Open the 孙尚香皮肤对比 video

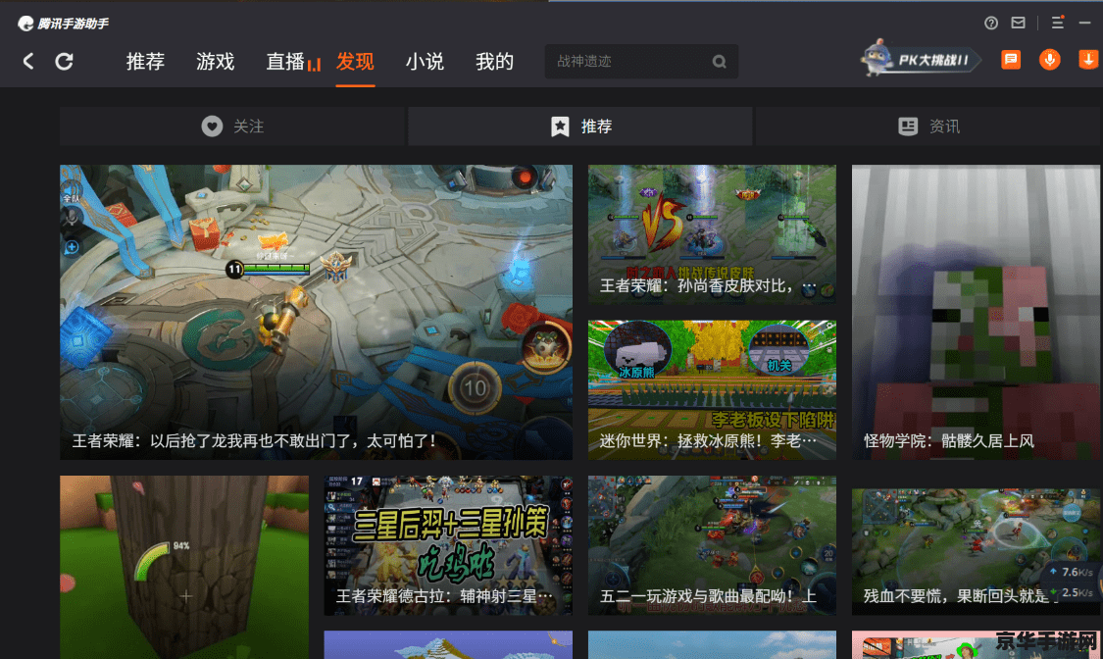point(712,234)
